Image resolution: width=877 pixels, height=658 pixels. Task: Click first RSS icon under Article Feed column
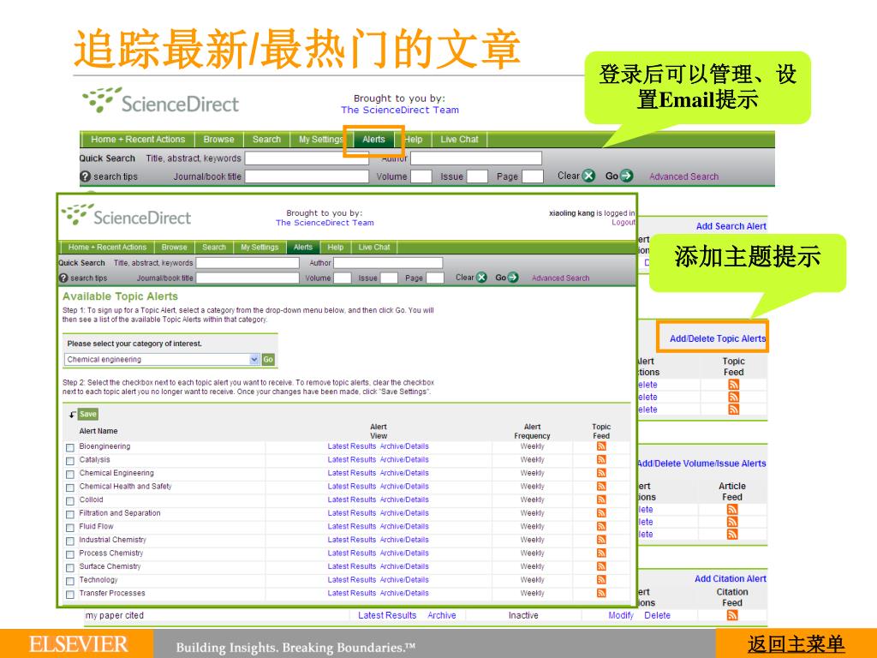click(732, 509)
